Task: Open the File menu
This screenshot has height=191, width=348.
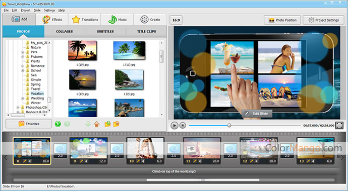Action: tap(6, 10)
